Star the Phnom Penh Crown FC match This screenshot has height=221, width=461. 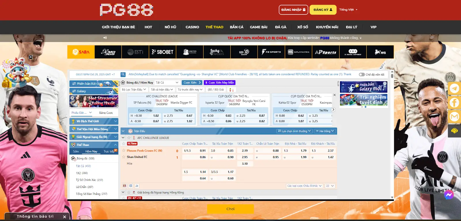pyautogui.click(x=124, y=150)
